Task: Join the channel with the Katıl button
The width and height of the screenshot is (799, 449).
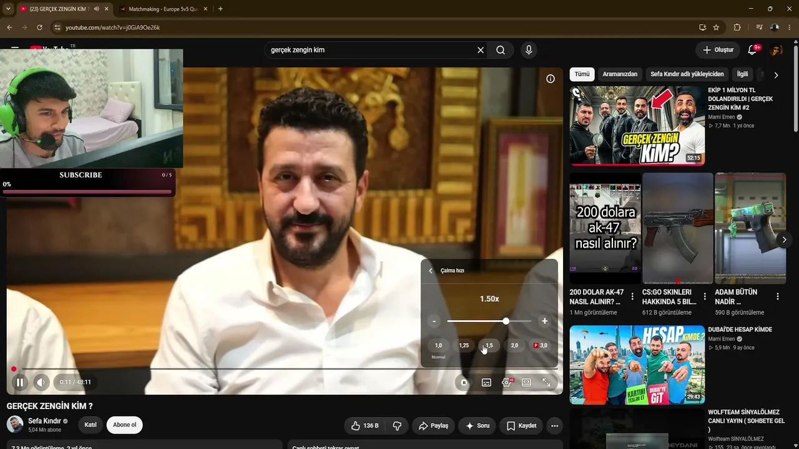Action: coord(91,425)
